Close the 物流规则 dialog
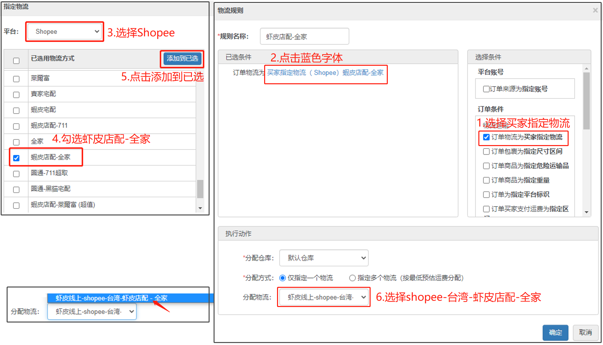This screenshot has height=345, width=603. (595, 10)
